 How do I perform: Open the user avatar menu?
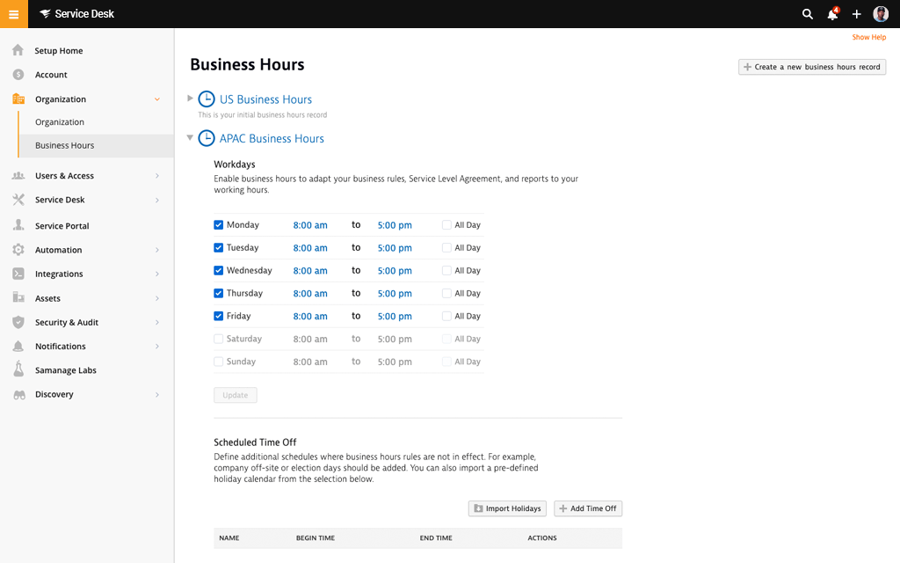tap(881, 14)
